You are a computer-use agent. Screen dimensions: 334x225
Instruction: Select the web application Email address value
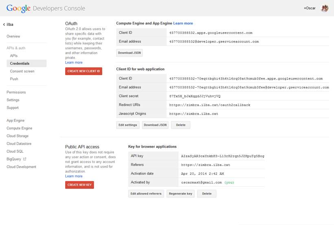[x=249, y=87]
